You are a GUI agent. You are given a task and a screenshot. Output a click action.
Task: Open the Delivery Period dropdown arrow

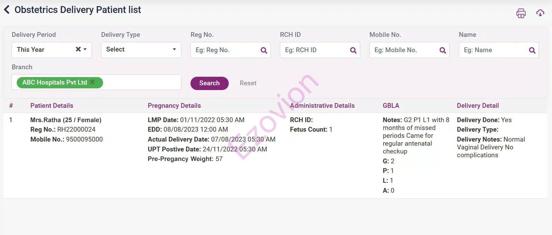85,49
